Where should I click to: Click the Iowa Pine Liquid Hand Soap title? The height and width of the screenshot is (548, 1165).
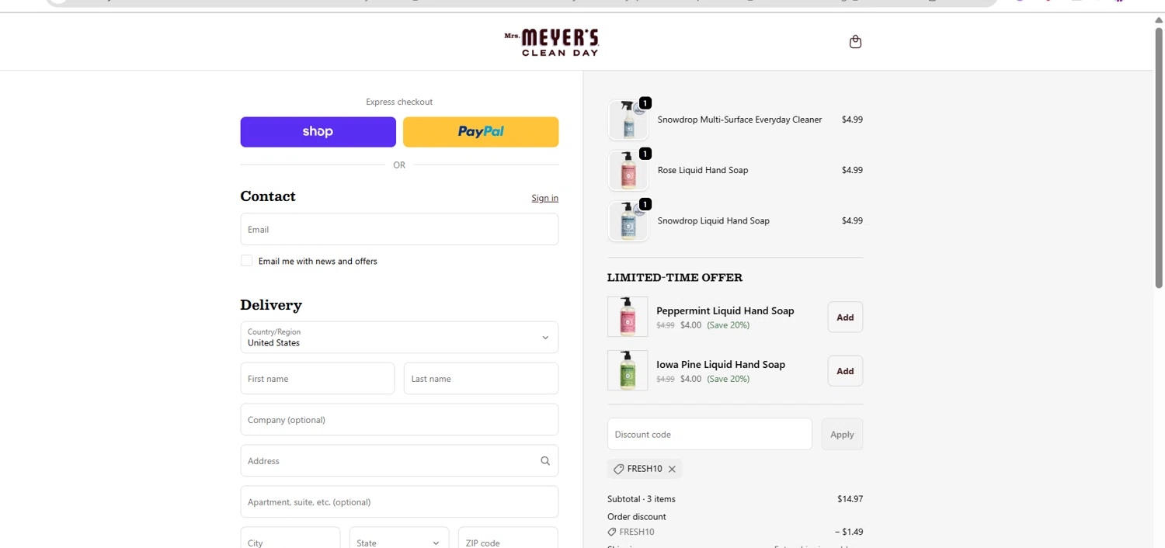[721, 364]
